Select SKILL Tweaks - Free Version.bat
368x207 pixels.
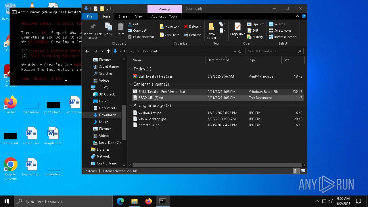pos(218,92)
